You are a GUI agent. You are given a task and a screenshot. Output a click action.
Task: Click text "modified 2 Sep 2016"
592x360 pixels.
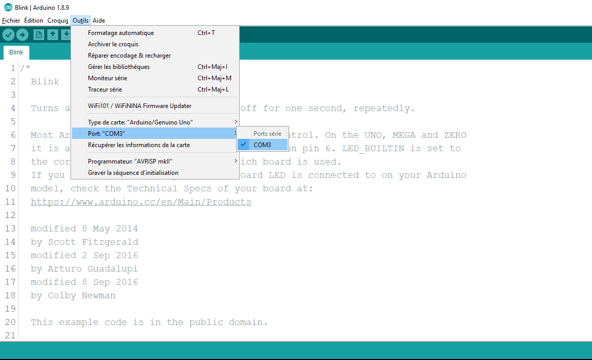click(x=84, y=256)
